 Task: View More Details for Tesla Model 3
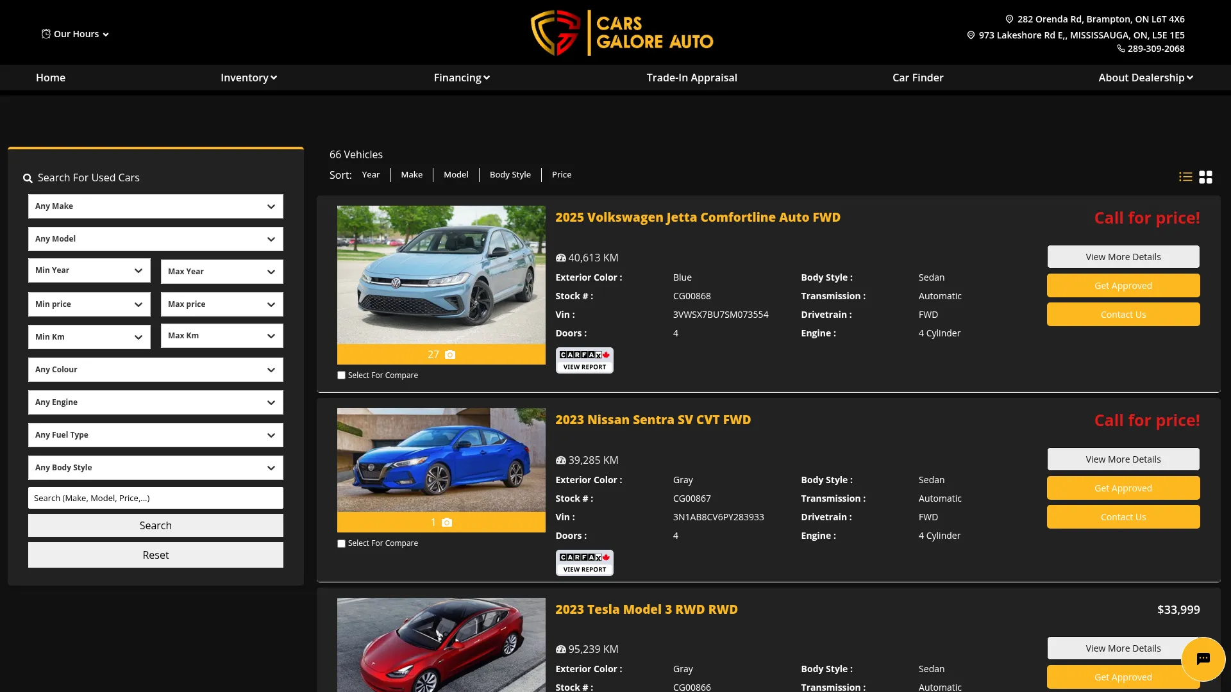pos(1123,648)
